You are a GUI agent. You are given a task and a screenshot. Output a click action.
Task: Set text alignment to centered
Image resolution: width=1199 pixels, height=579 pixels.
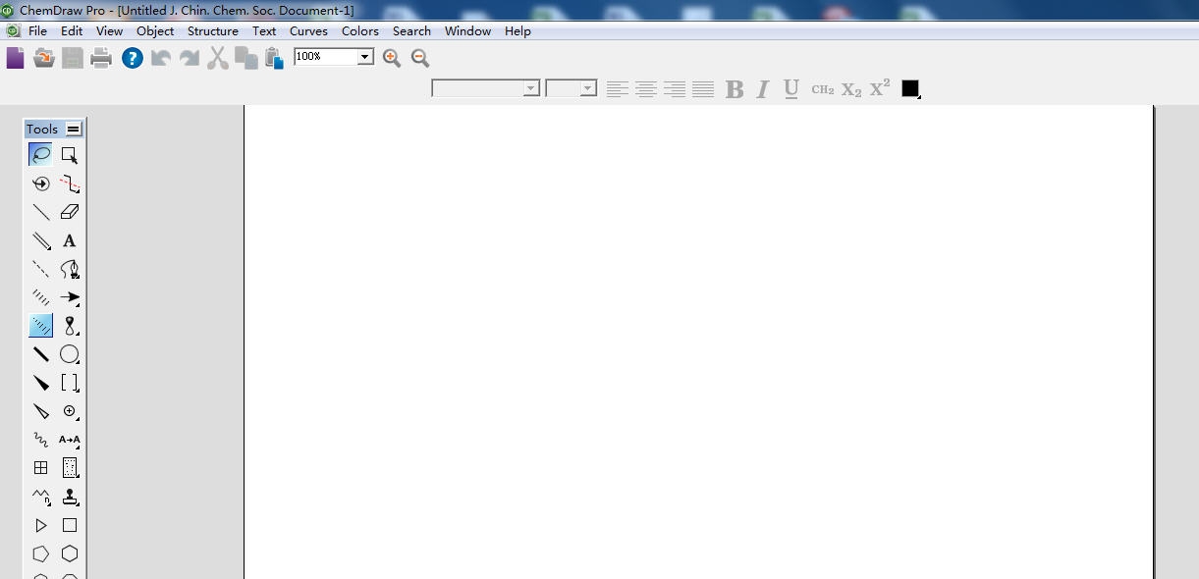pyautogui.click(x=645, y=89)
